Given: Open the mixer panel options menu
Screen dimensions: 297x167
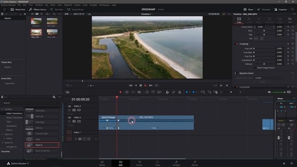Looking at the screenshot, I should pos(294,98).
